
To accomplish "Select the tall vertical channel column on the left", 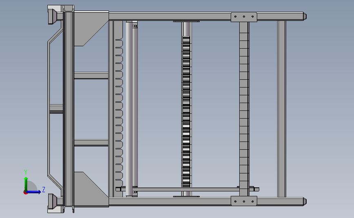I will (x=69, y=109).
